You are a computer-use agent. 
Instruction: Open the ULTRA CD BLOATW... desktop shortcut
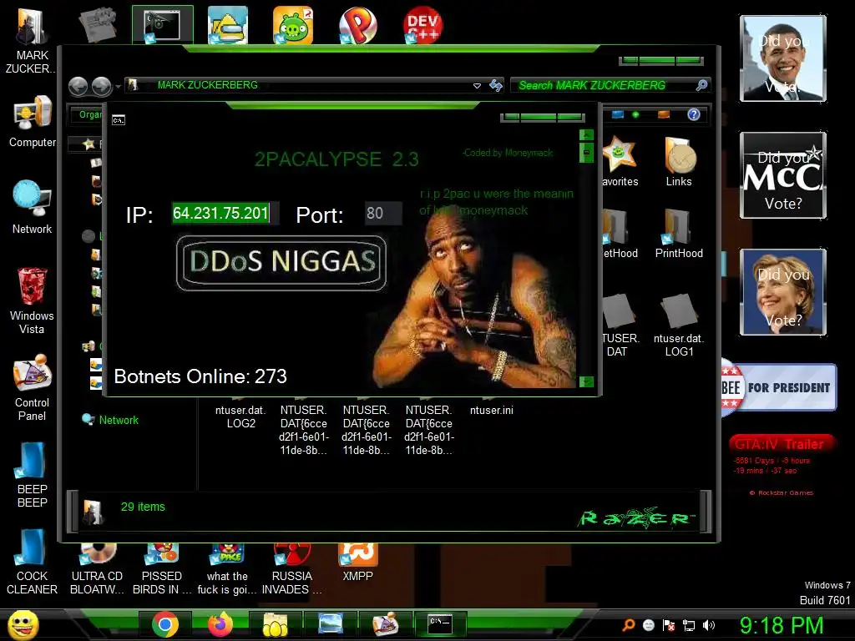click(97, 569)
